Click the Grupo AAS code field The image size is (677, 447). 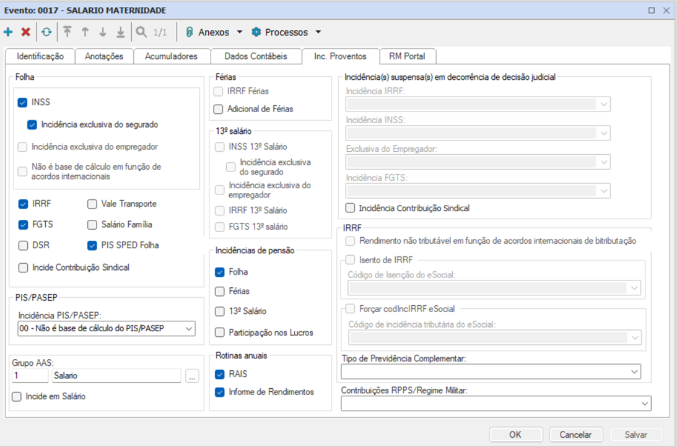[30, 376]
